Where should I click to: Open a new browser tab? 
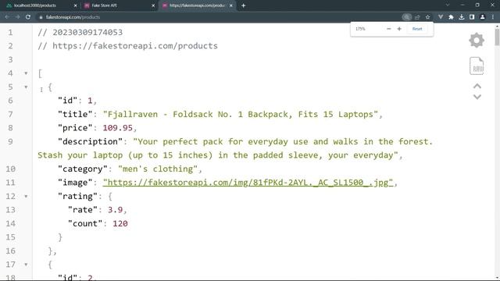pyautogui.click(x=243, y=5)
